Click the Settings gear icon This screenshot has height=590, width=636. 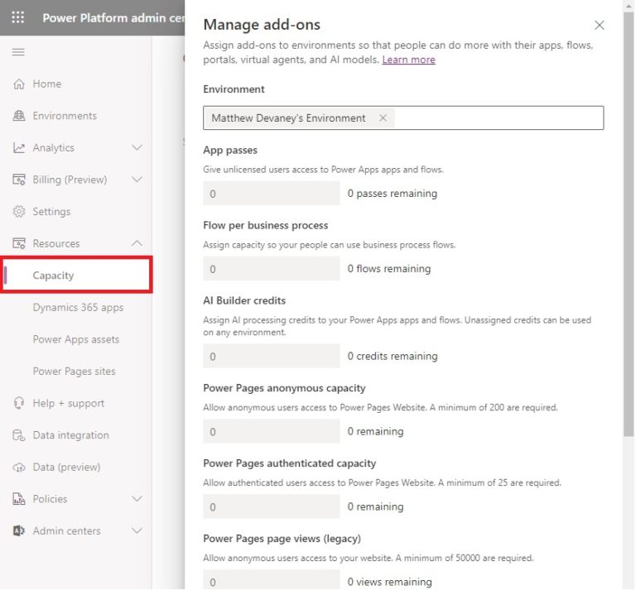[x=18, y=212]
